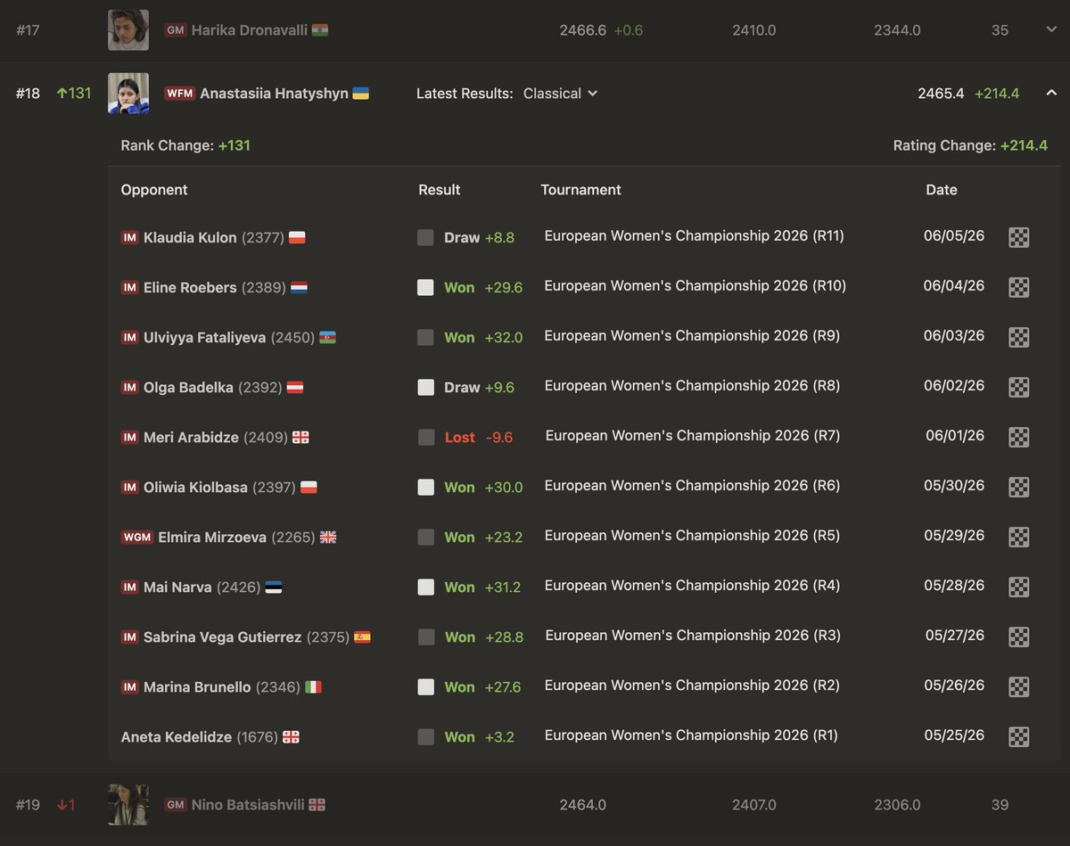Open the board icon for Klaudia Kulon game
Viewport: 1070px width, 846px height.
click(x=1018, y=237)
